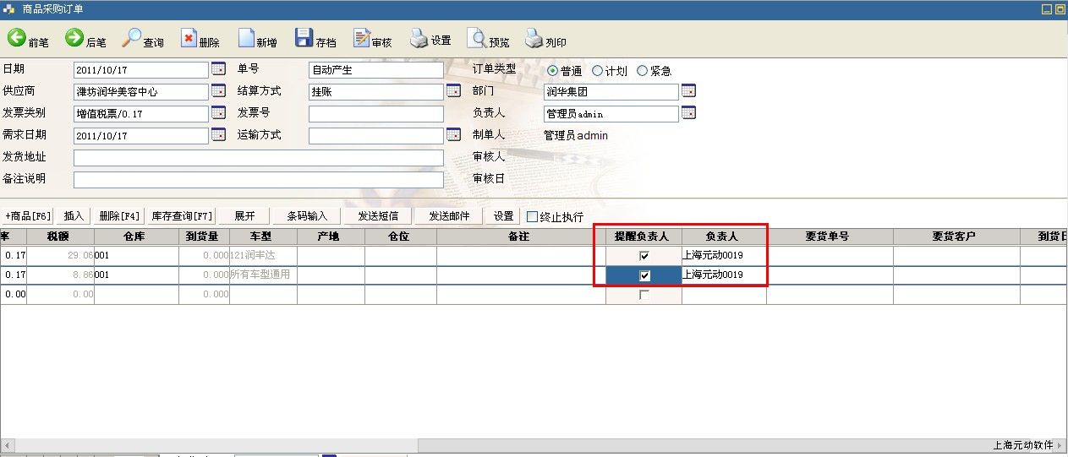Click the 仓库 column header
1068x457 pixels.
(x=135, y=237)
